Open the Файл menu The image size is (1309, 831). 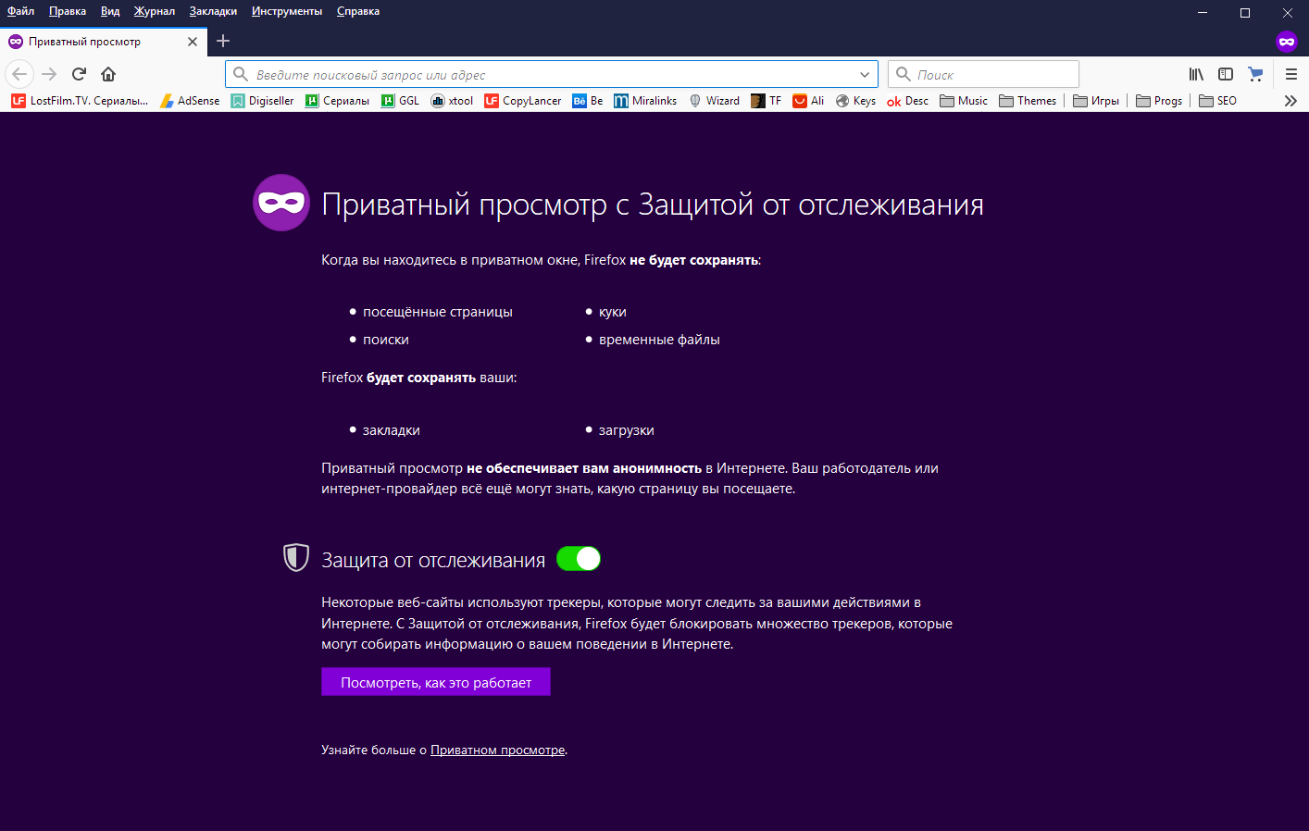pyautogui.click(x=20, y=11)
